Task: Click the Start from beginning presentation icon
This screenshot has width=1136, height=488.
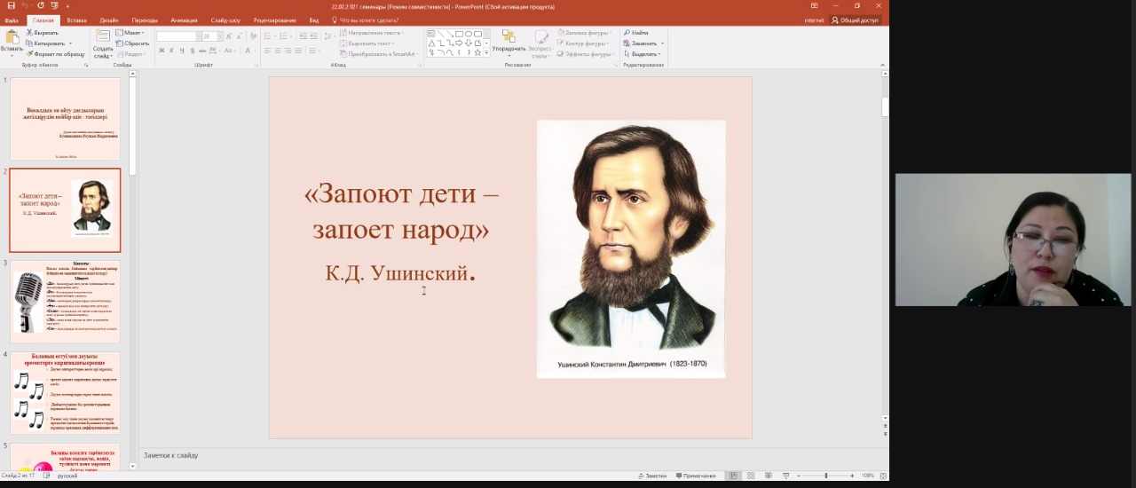Action: click(54, 5)
